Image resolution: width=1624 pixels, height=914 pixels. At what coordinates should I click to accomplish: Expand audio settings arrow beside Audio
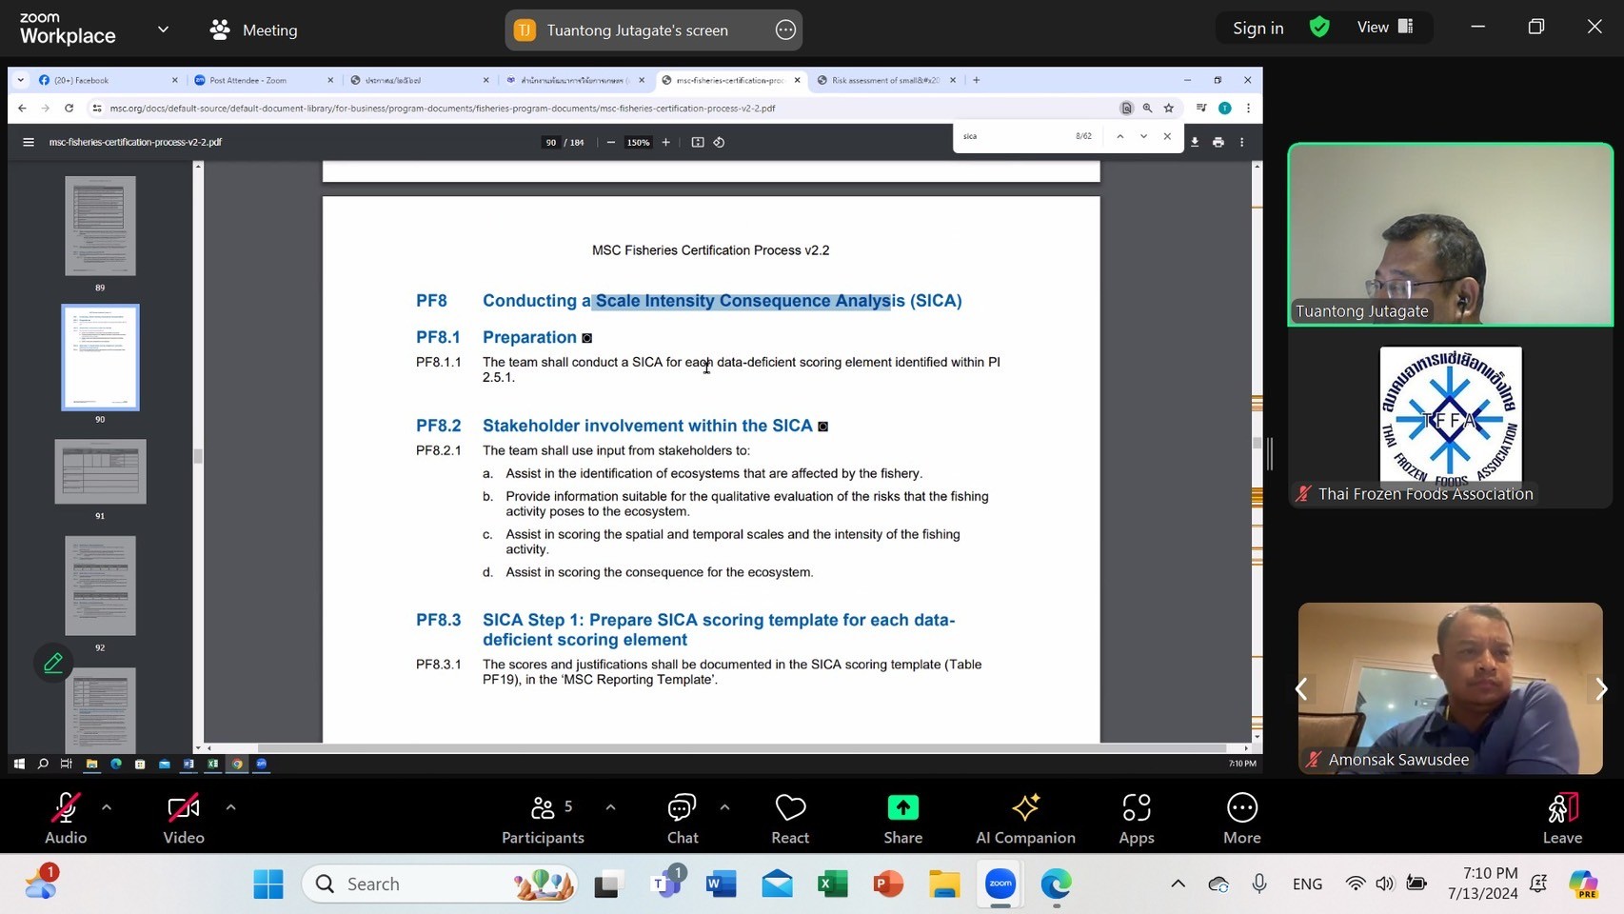click(x=107, y=807)
